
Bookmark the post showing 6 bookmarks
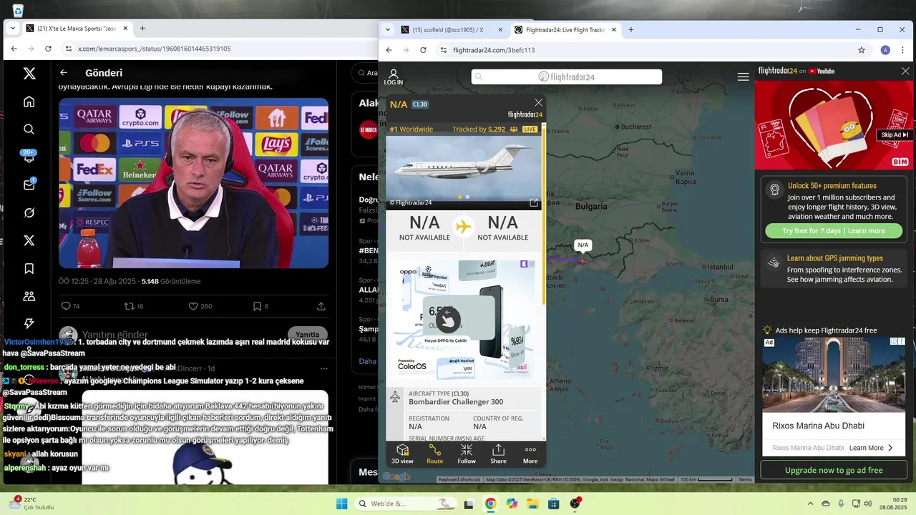260,306
